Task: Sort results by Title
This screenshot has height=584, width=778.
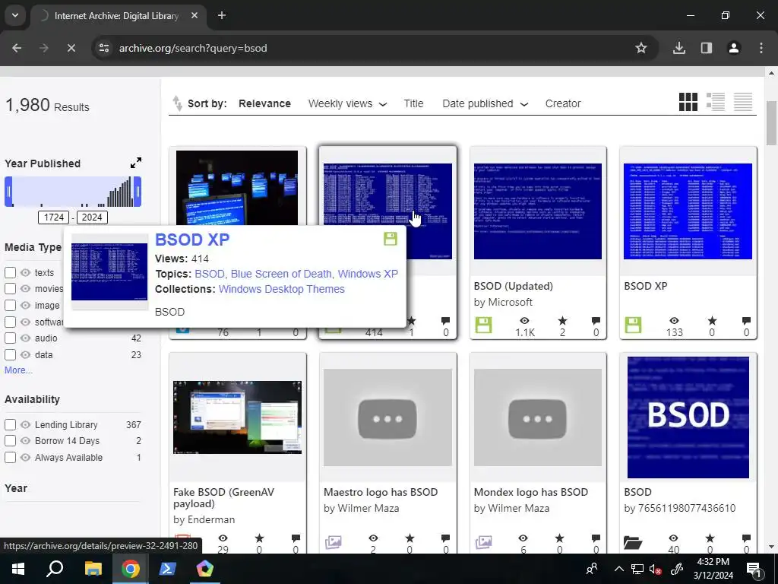Action: [x=413, y=103]
